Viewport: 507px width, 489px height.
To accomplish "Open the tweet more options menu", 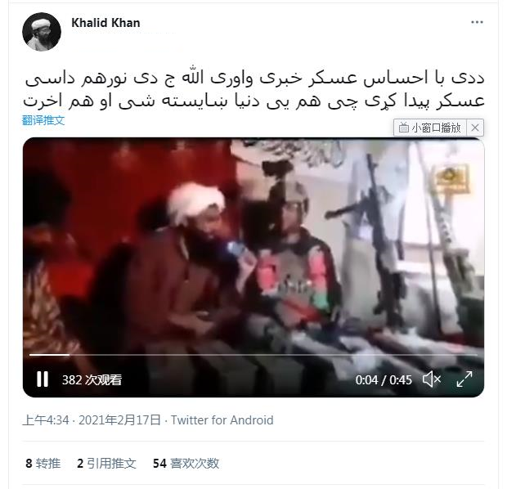I will coord(477,22).
